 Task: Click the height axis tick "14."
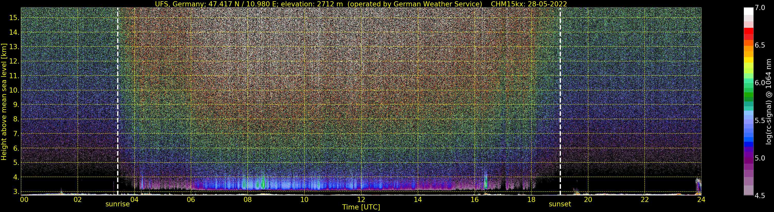[14, 32]
